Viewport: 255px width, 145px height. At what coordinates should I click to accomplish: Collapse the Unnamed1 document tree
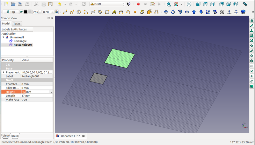(4, 37)
